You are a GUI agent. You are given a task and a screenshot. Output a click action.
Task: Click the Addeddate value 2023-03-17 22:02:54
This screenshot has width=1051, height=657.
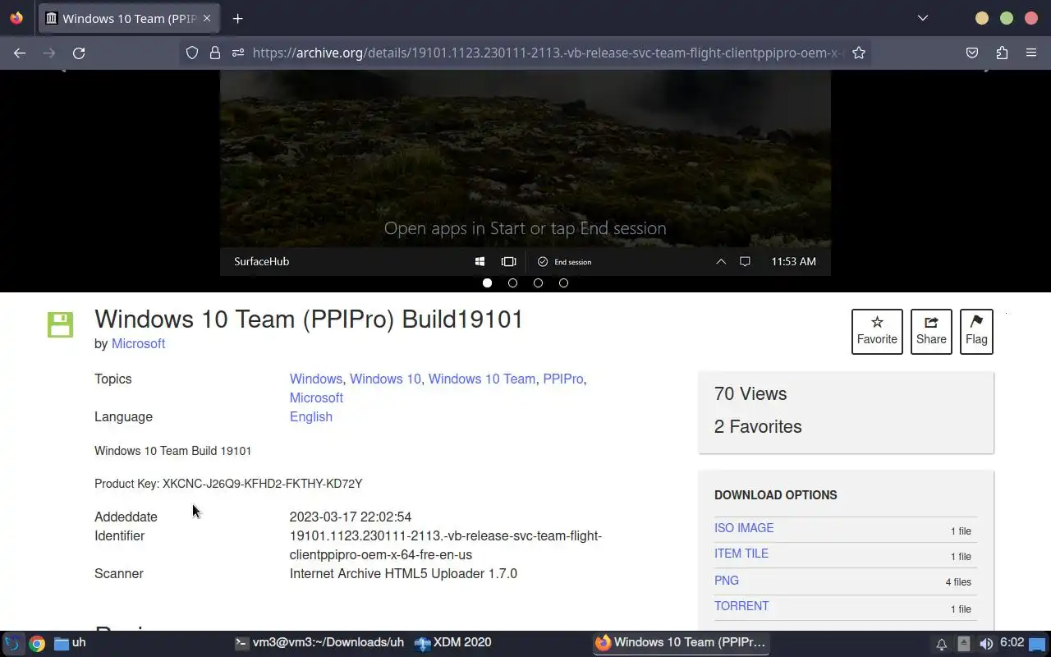351,517
